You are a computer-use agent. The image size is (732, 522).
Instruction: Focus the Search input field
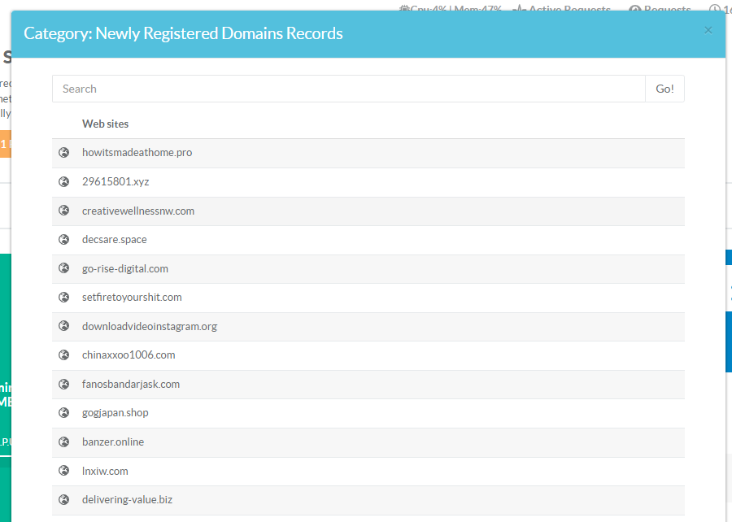tap(348, 89)
